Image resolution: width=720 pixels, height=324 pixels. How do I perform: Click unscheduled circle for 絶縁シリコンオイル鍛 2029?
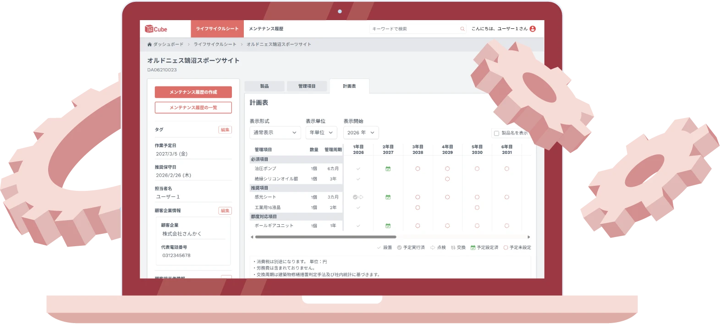[447, 179]
